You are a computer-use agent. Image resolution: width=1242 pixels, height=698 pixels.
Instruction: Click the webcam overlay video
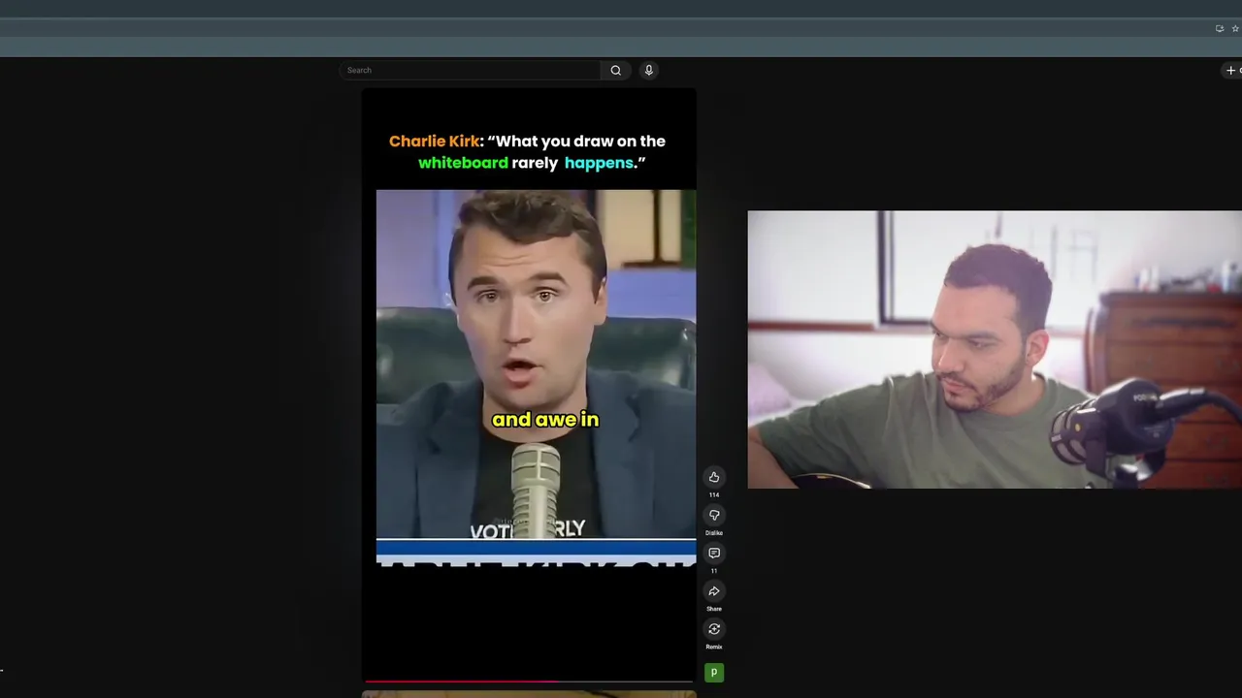[995, 349]
